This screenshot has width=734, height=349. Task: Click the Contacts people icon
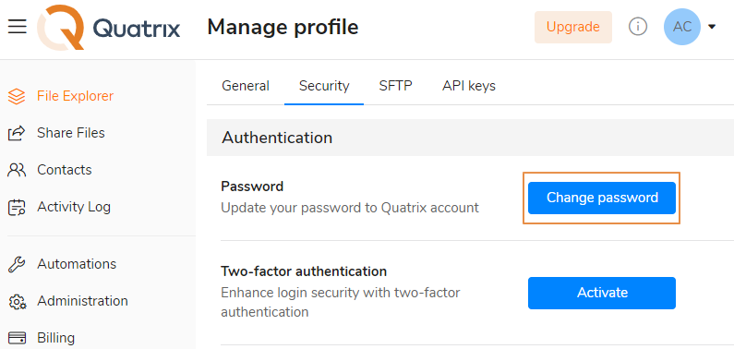pyautogui.click(x=17, y=170)
